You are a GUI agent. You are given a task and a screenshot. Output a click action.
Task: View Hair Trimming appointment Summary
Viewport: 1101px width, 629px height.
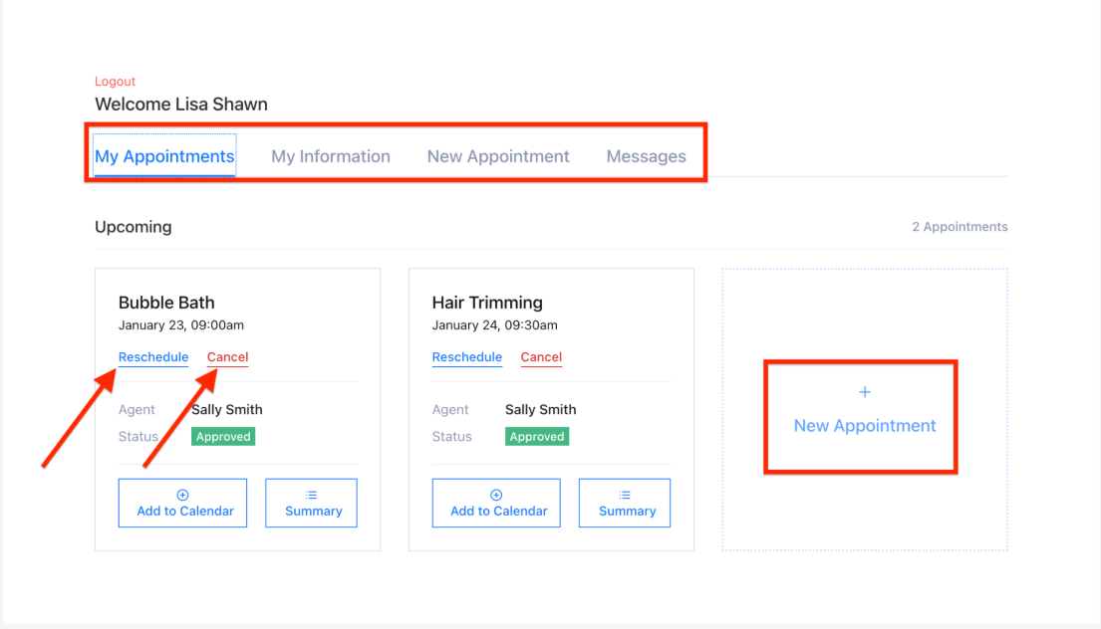[624, 503]
